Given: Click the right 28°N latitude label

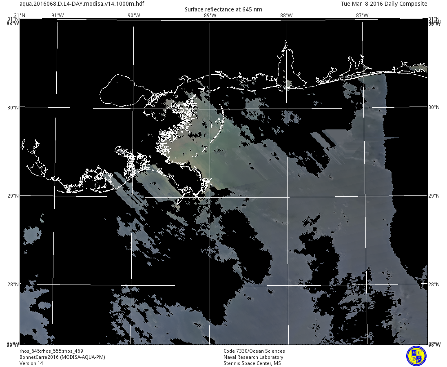Looking at the screenshot, I should (x=434, y=285).
